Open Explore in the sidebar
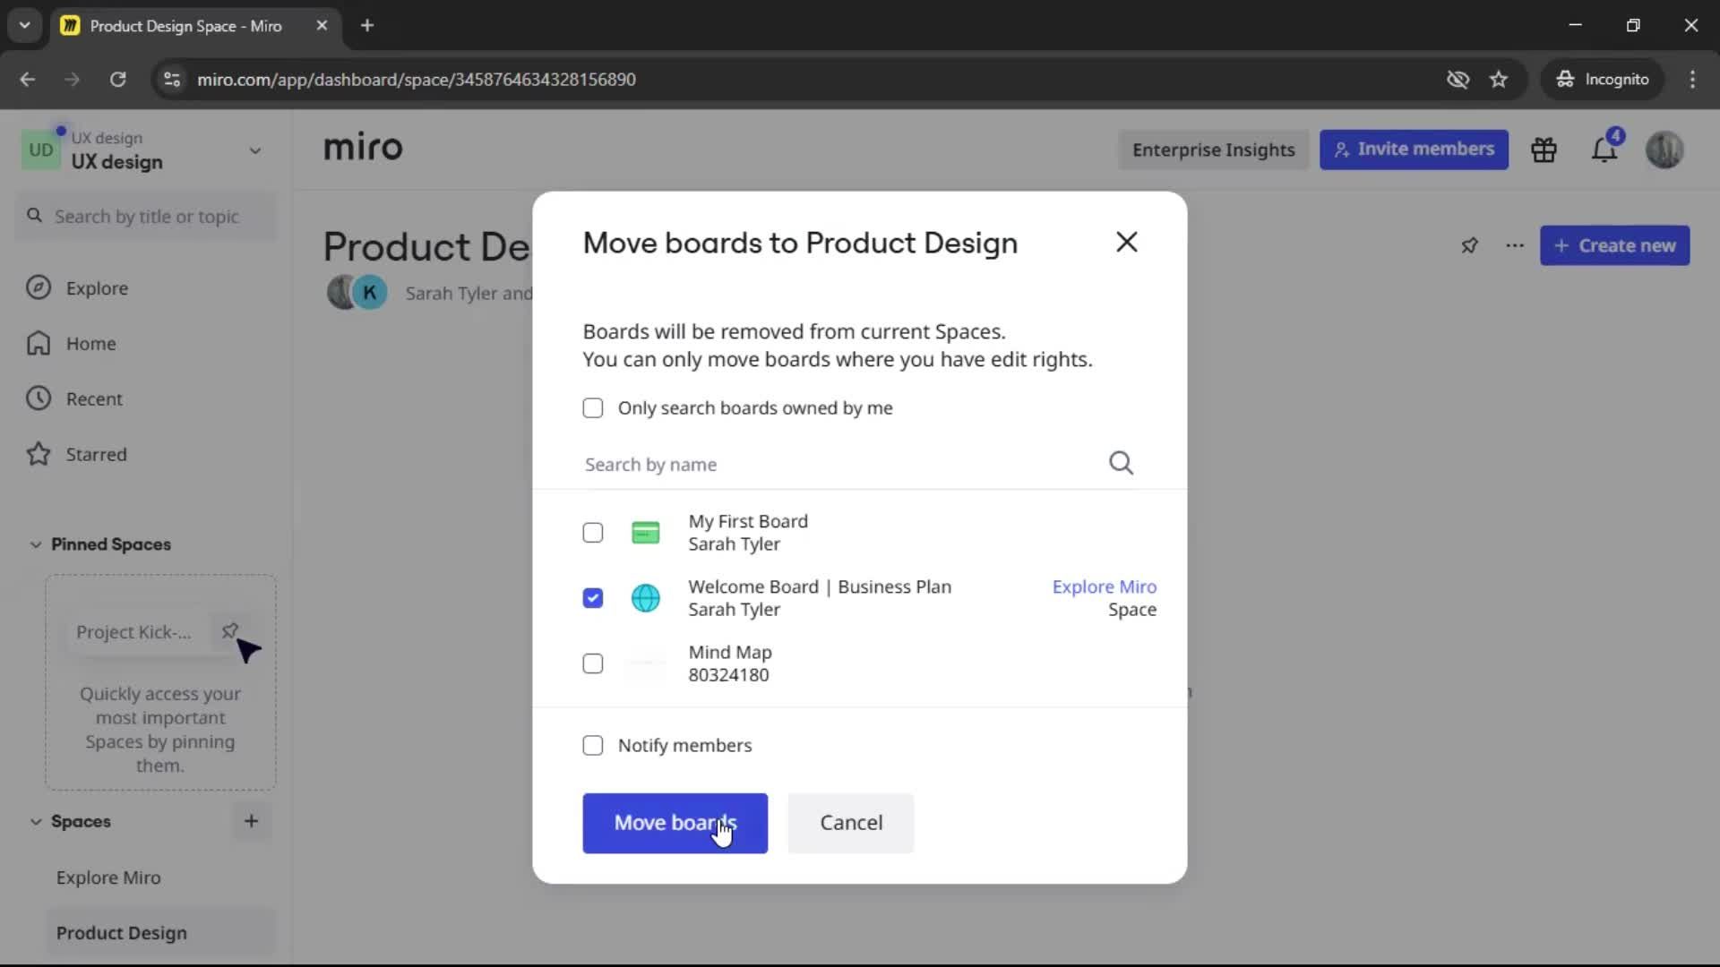 coord(97,288)
